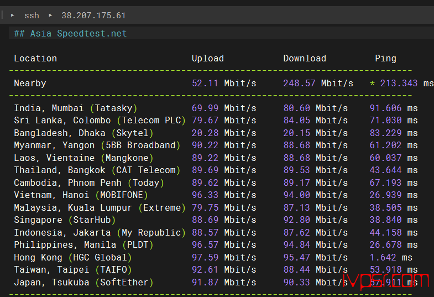Click the Location column header
Screen dimensions: 434x297
[x=35, y=59]
